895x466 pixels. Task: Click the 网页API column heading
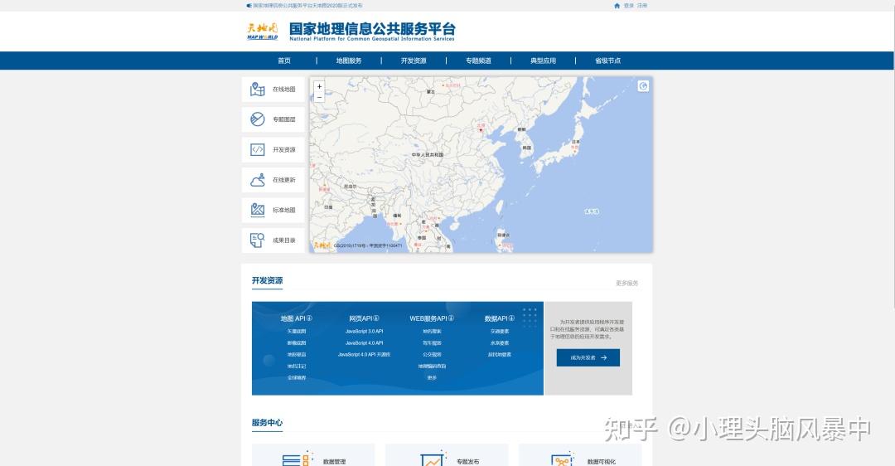[360, 318]
